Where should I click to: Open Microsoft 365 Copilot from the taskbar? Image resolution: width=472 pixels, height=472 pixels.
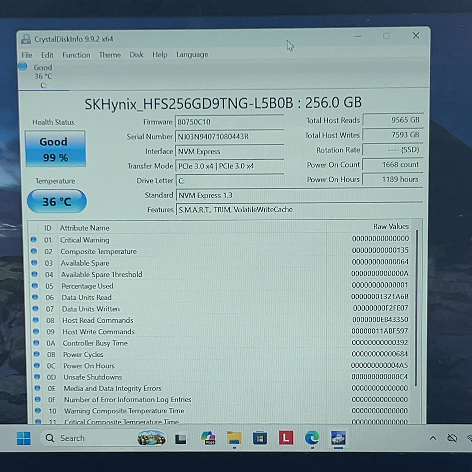click(x=208, y=438)
